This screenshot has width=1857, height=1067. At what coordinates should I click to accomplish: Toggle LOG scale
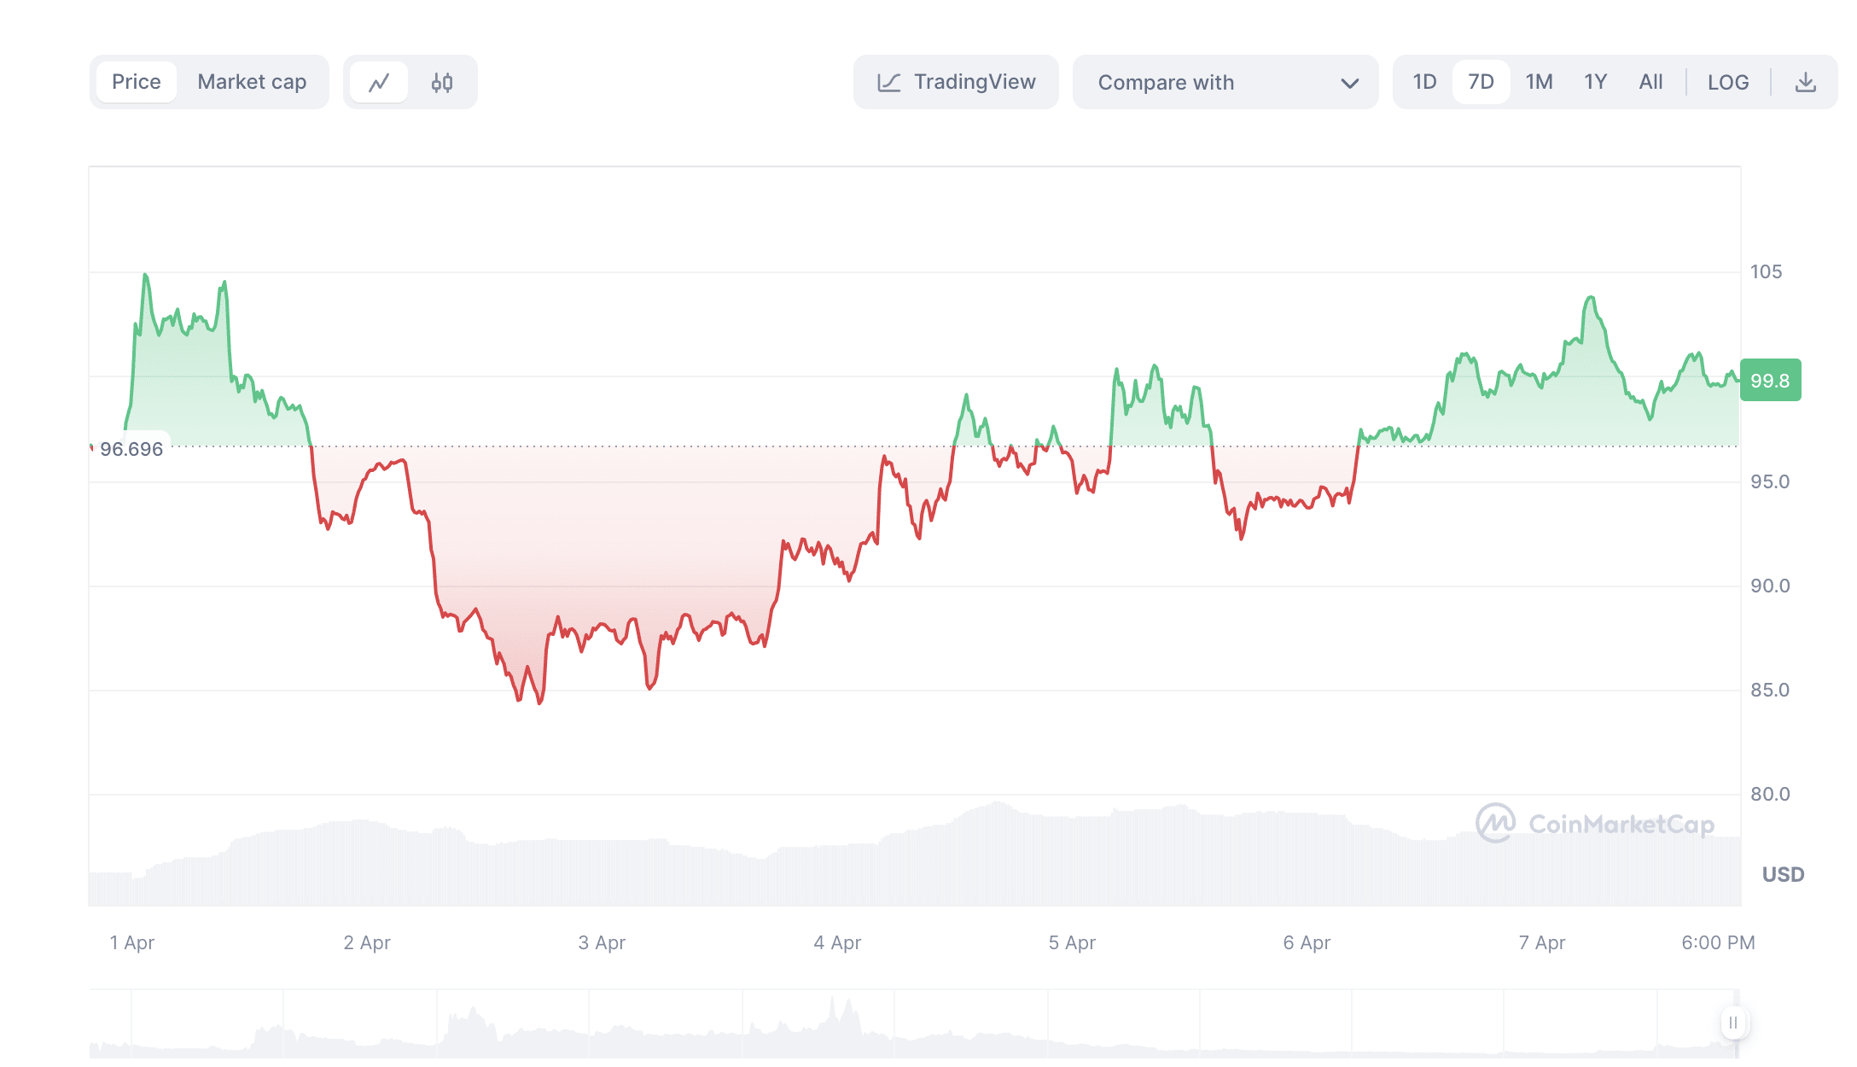pyautogui.click(x=1728, y=83)
